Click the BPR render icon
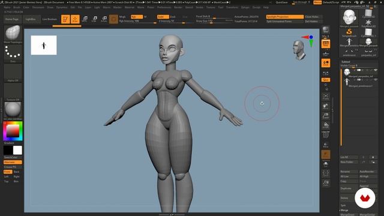The image size is (384, 216). 325,30
